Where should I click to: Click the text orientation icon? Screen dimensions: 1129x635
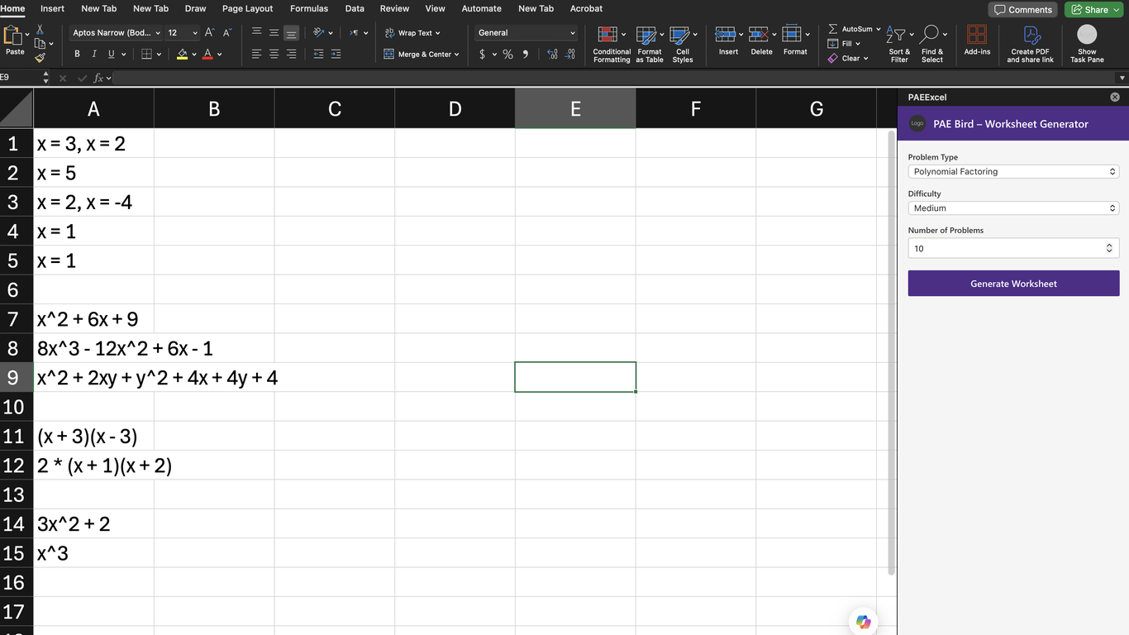(319, 32)
